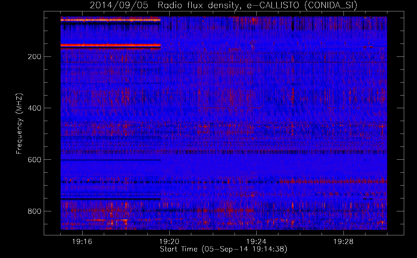
Task: Click the 19:20 time tick label
Action: [169, 242]
